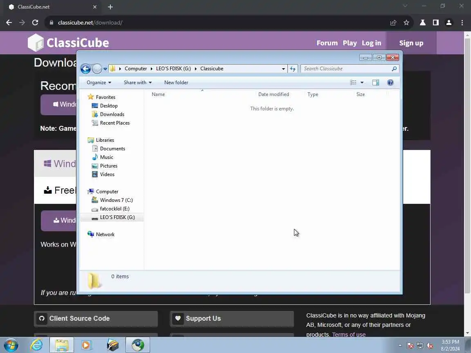Click the Explorer help question mark icon
Viewport: 471px width, 353px height.
coord(390,83)
